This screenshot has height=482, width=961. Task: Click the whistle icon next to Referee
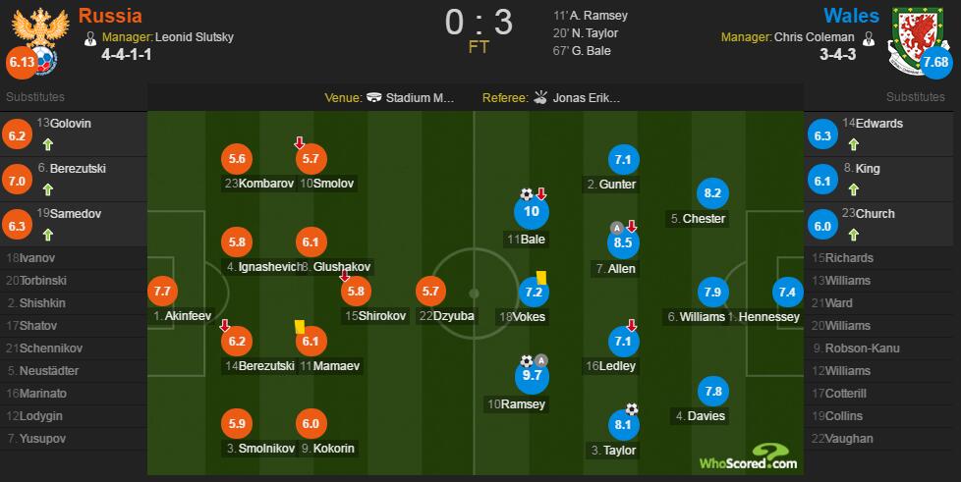(x=540, y=97)
